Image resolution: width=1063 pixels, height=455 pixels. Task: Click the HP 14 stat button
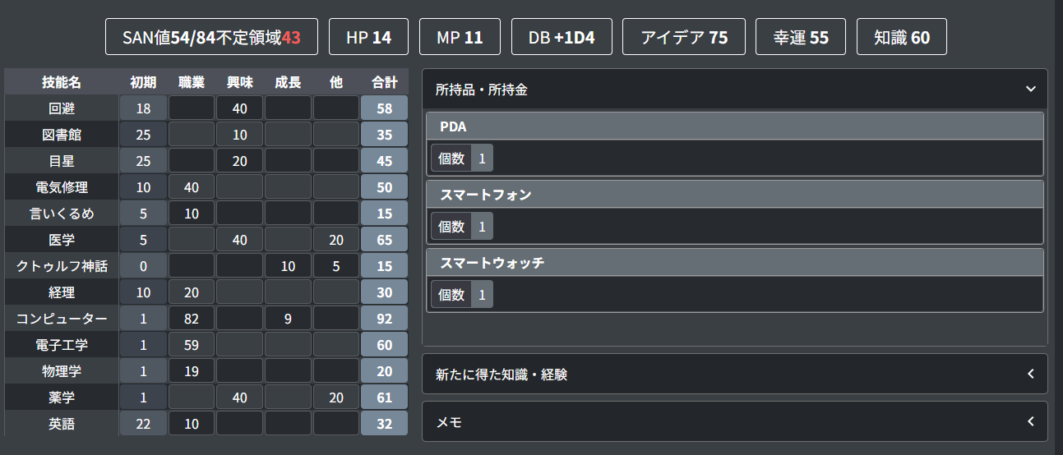(368, 37)
